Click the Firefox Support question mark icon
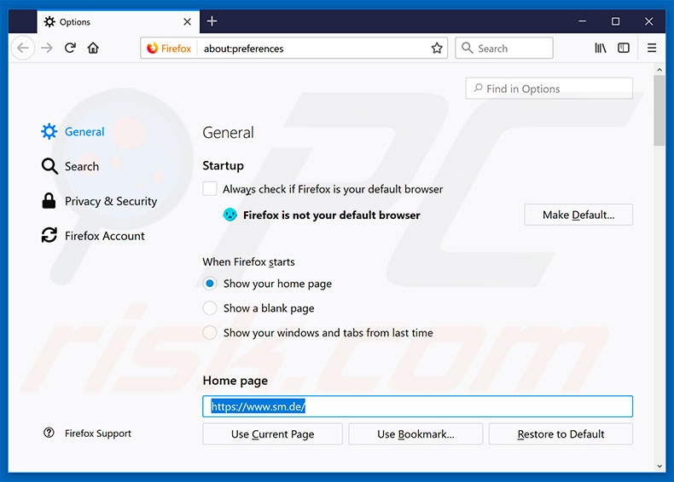 pos(49,433)
